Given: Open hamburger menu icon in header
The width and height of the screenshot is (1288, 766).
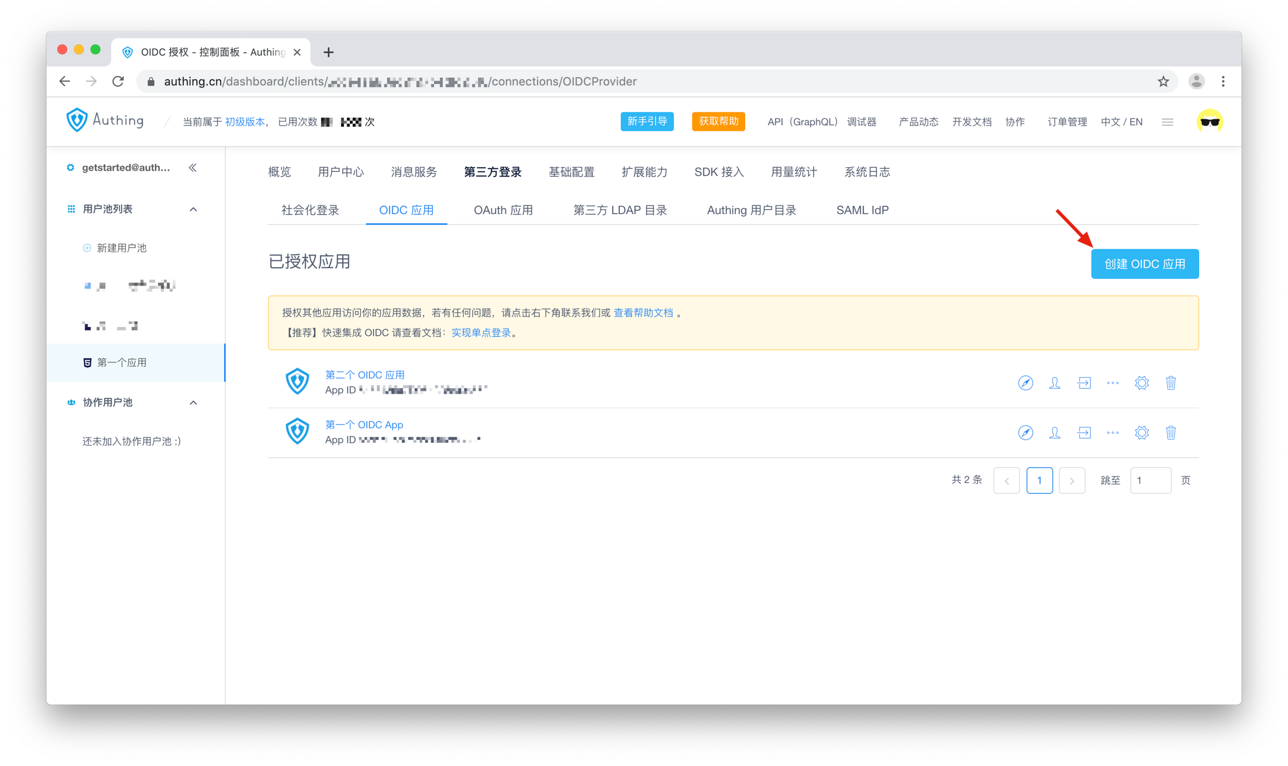Looking at the screenshot, I should click(1167, 122).
